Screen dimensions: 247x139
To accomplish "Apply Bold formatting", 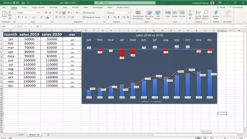I will click(x=19, y=17).
